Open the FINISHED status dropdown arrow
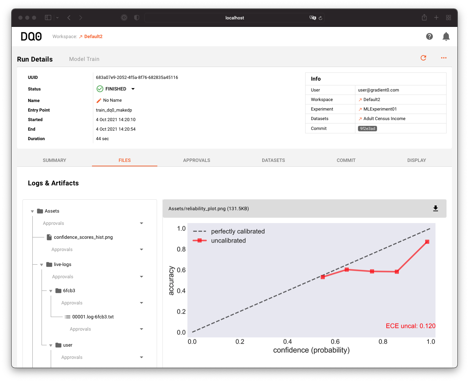 pos(133,89)
